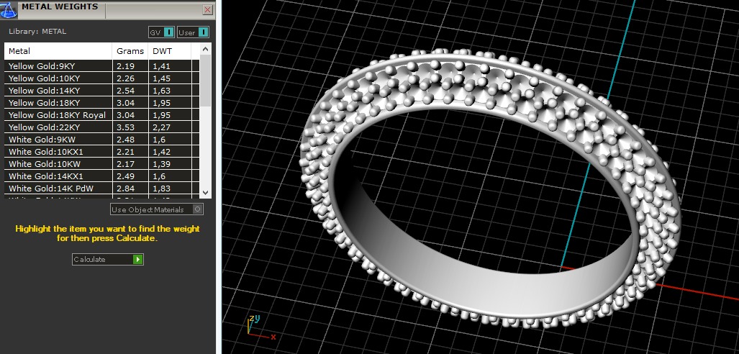Select the White Gold:10KX1 row

(101, 152)
